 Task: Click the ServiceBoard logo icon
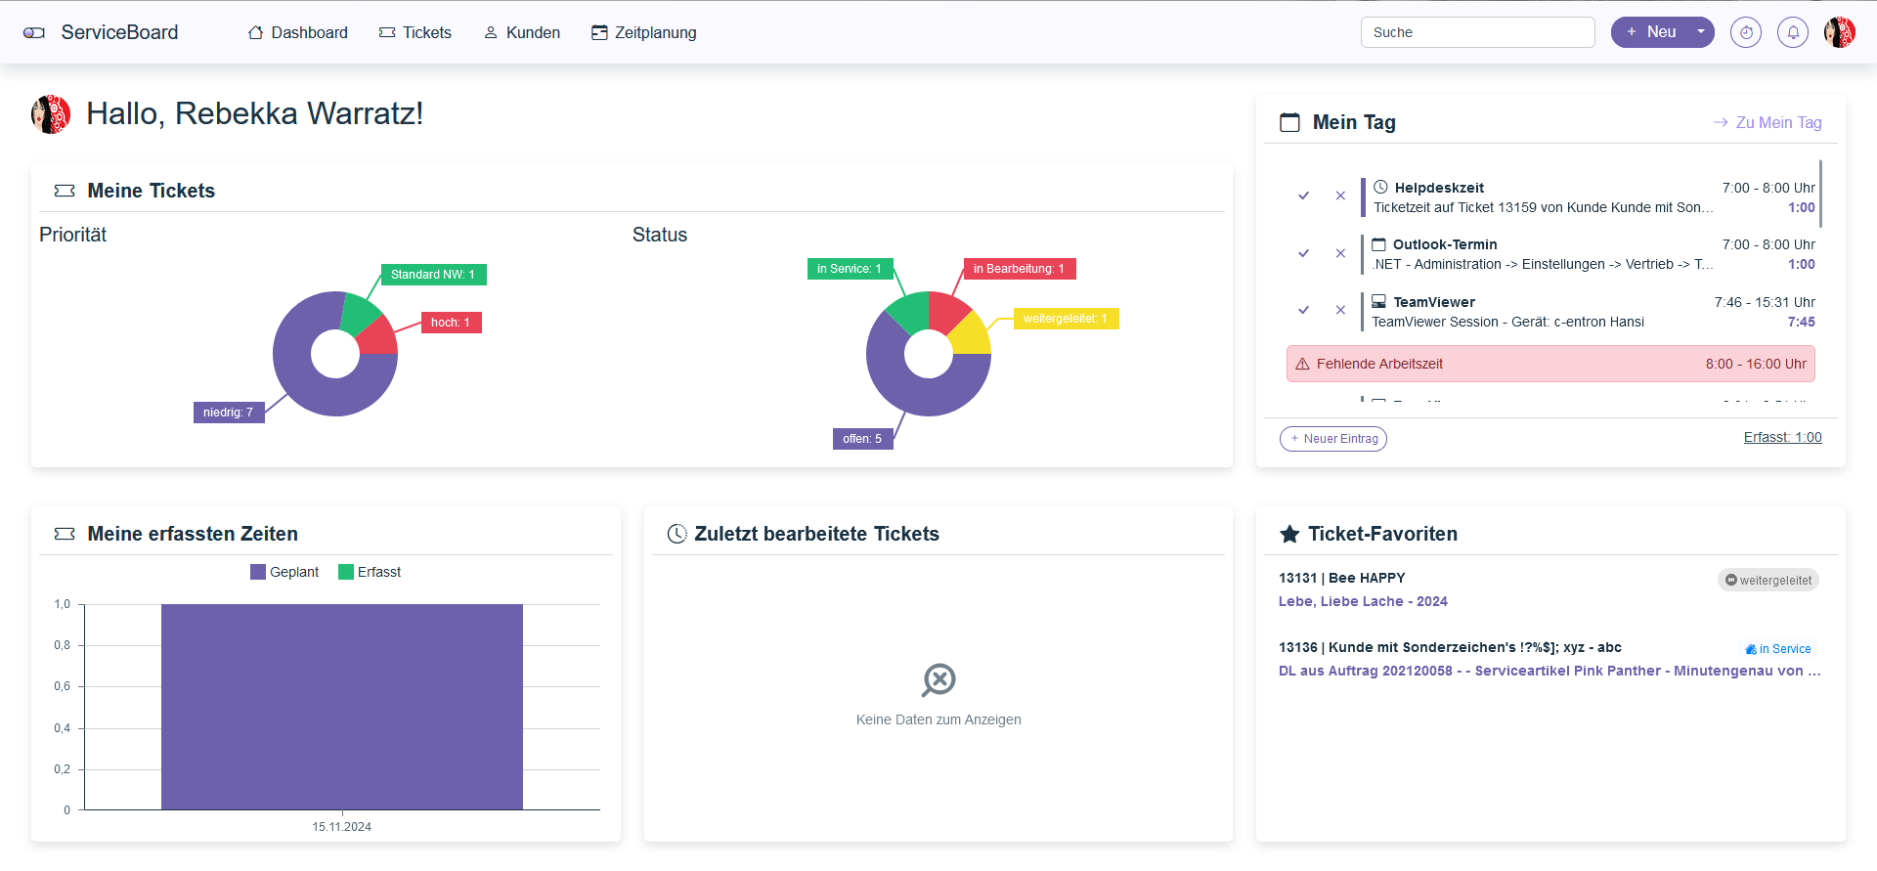coord(34,33)
